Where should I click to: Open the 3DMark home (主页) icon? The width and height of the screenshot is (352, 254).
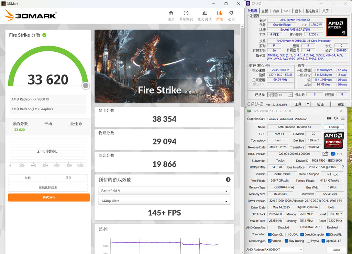pyautogui.click(x=171, y=13)
